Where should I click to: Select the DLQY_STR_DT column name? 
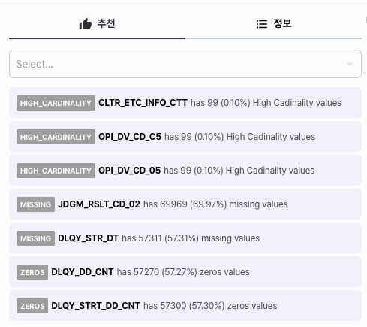89,238
